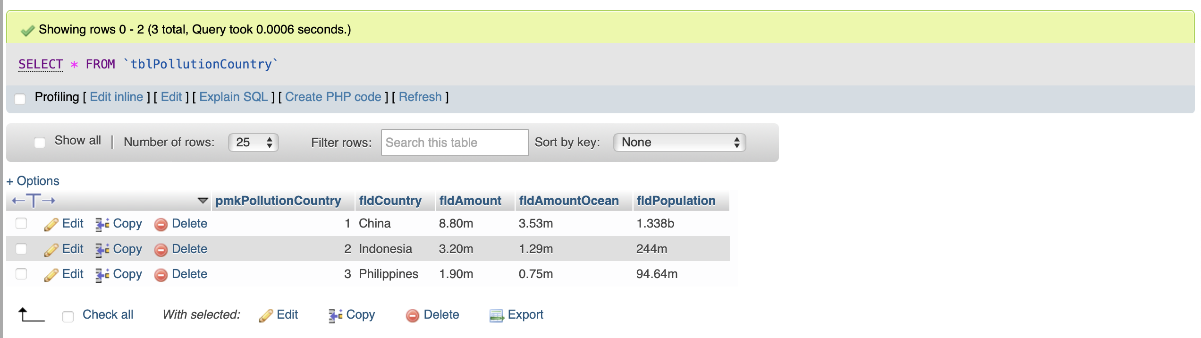The width and height of the screenshot is (1201, 338).
Task: Click the pencil Edit icon for China row
Action: (51, 224)
